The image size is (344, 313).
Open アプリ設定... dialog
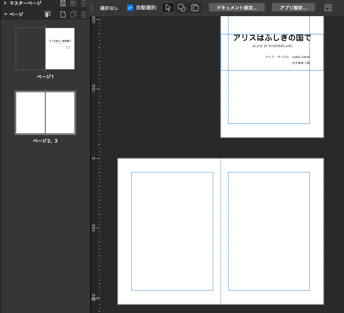293,8
